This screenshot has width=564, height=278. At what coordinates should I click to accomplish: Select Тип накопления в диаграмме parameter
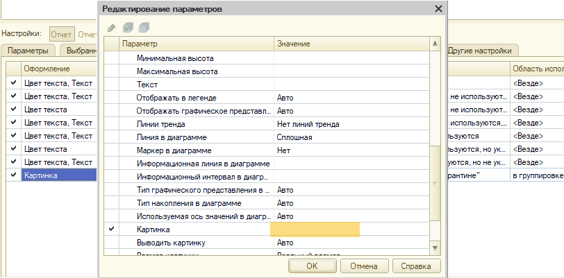point(189,203)
